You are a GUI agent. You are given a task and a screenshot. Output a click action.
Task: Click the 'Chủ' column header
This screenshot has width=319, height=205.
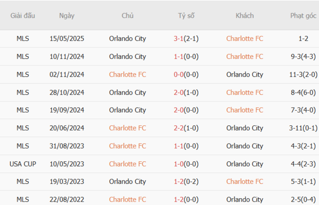tap(128, 16)
